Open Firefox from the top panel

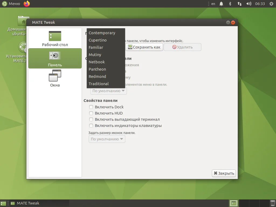27,4
